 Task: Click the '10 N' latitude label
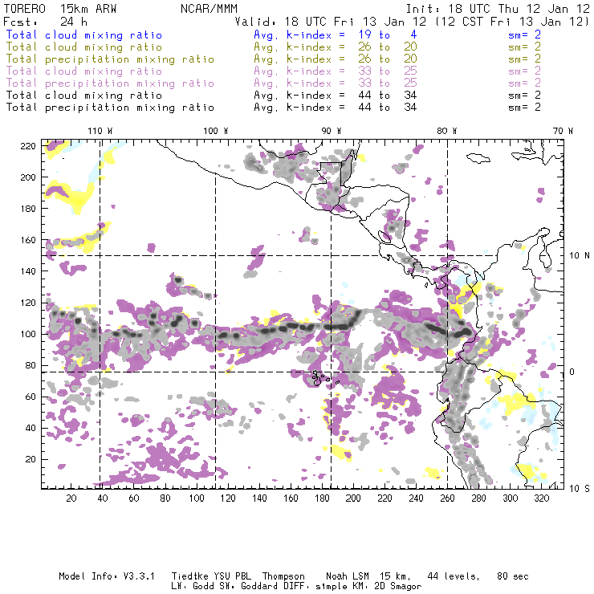(580, 256)
